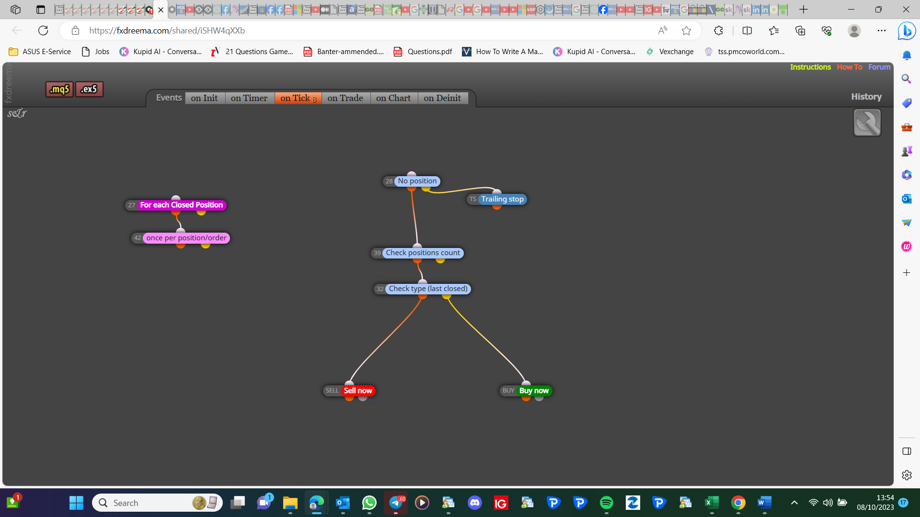
Task: Switch to the on Init tab
Action: click(204, 98)
